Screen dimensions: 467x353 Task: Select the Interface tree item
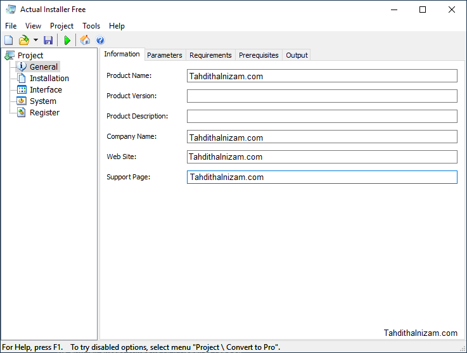pos(46,89)
